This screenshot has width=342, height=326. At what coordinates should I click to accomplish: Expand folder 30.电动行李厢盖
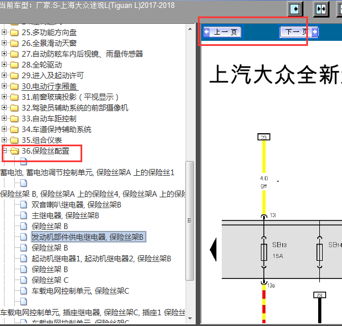4,86
